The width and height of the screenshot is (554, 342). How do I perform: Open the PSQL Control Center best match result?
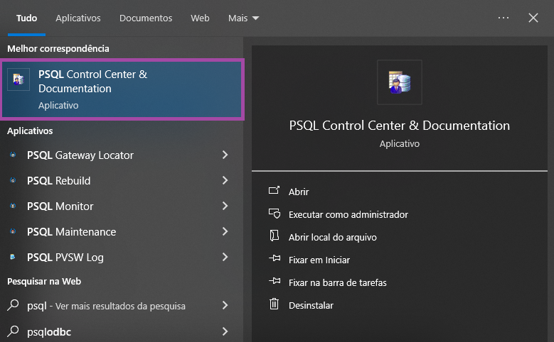[122, 89]
